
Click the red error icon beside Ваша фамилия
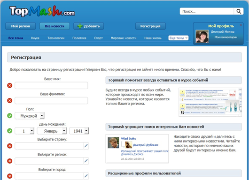click(x=10, y=100)
